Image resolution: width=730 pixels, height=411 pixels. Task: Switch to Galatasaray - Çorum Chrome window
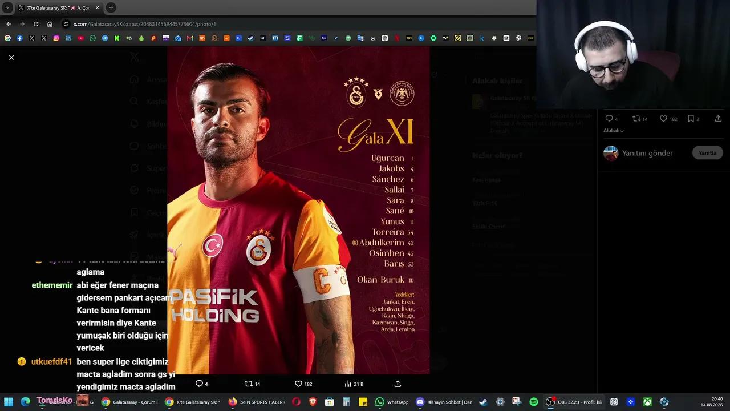[x=129, y=402]
